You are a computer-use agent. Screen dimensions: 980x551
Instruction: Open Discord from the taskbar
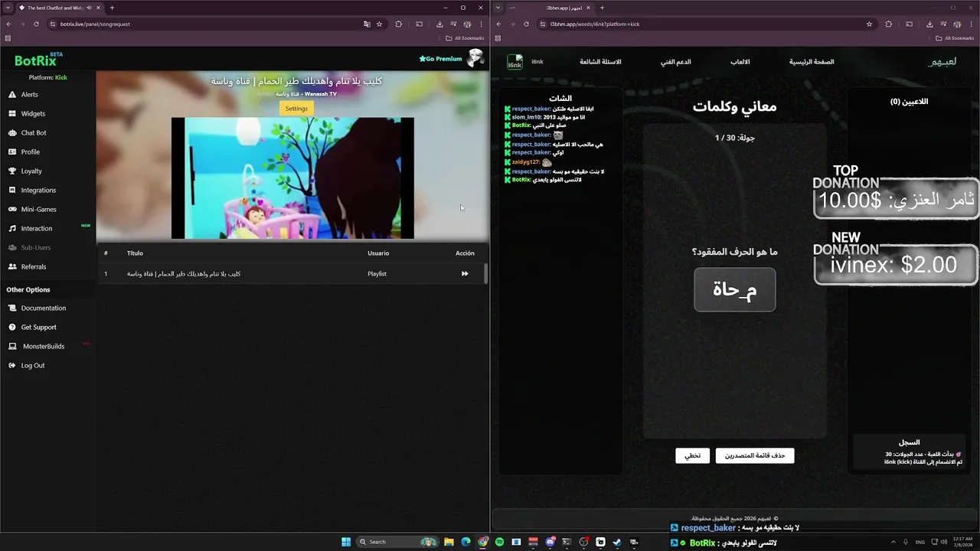pyautogui.click(x=550, y=542)
